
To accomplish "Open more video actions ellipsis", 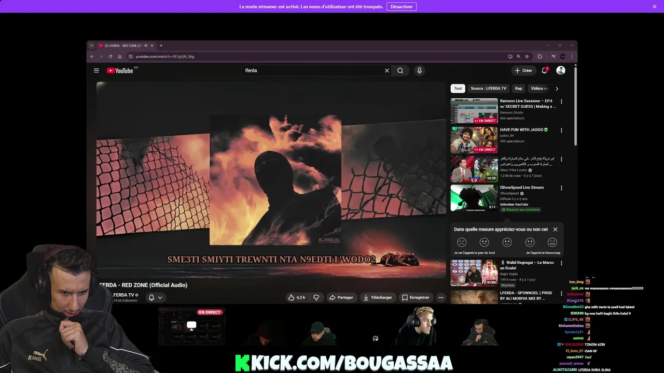I will [441, 297].
